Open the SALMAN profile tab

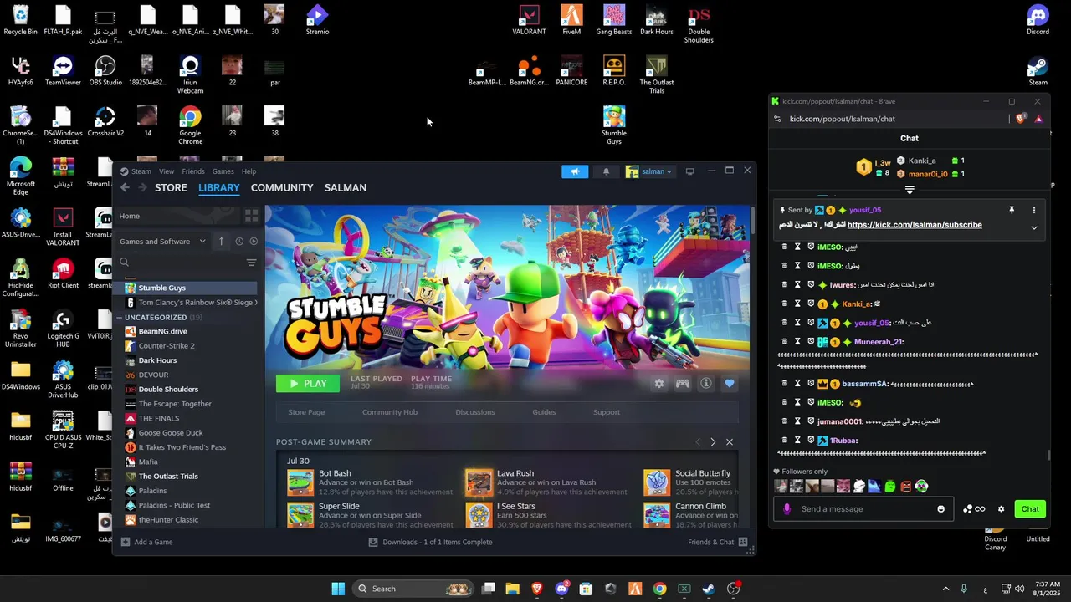coord(346,188)
